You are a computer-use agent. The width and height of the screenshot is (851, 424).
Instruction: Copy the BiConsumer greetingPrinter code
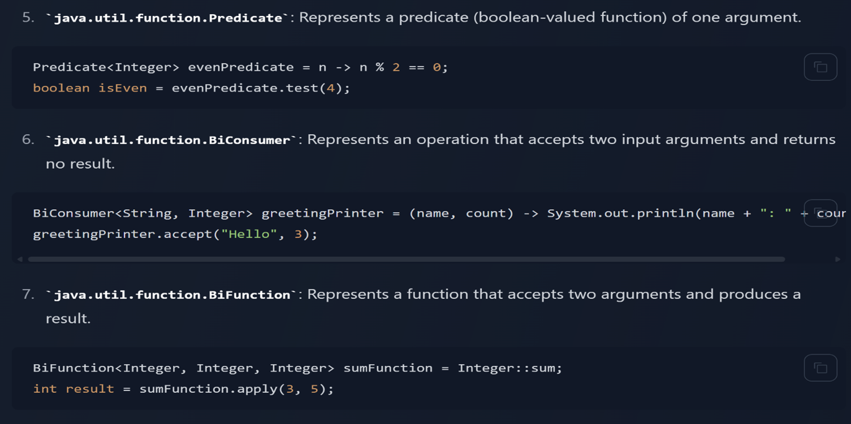tap(820, 213)
